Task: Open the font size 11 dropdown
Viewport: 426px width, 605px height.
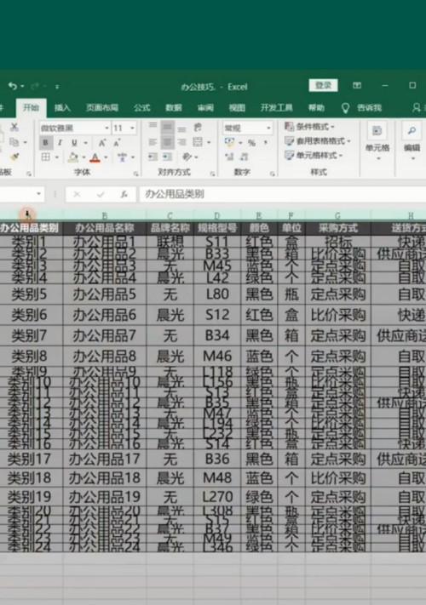Action: coord(132,128)
